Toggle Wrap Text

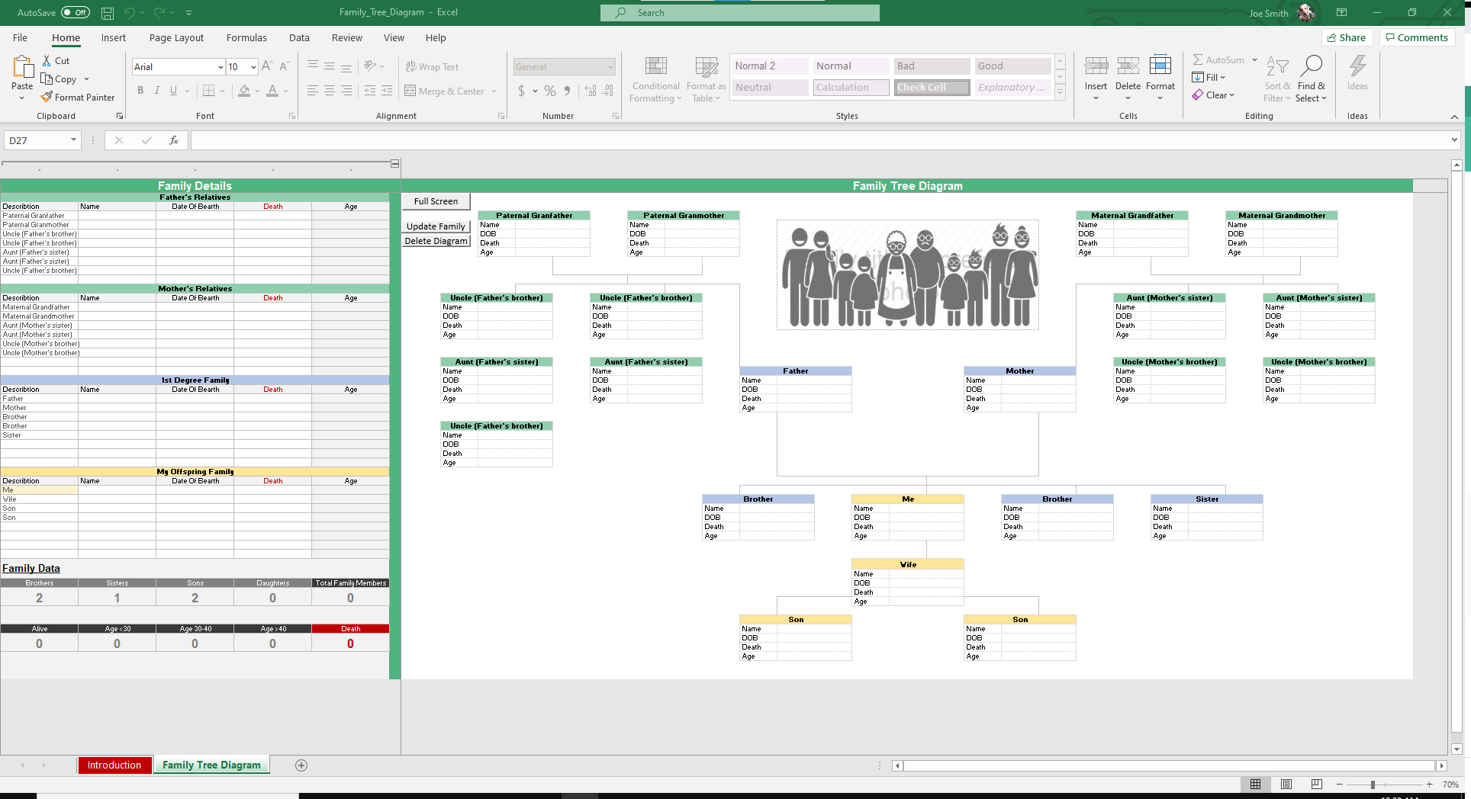coord(432,67)
